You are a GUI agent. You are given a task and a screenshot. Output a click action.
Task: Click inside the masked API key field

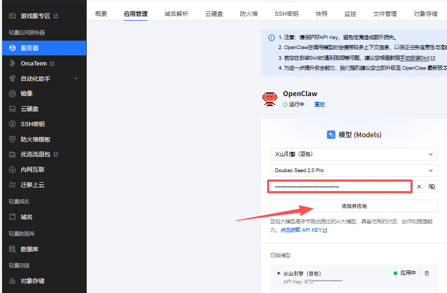pyautogui.click(x=340, y=186)
